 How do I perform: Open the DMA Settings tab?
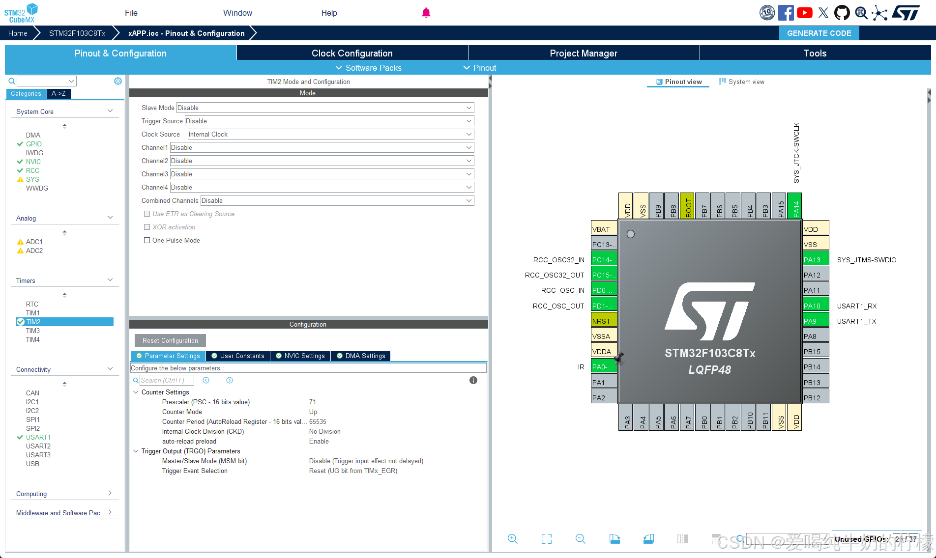coord(361,356)
